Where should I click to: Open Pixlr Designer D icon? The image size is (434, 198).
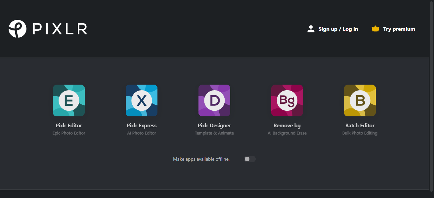214,100
